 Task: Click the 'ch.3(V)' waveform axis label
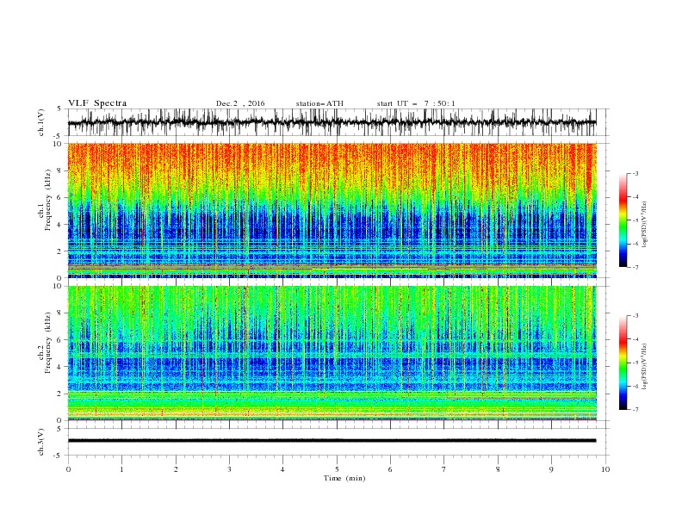tap(41, 442)
